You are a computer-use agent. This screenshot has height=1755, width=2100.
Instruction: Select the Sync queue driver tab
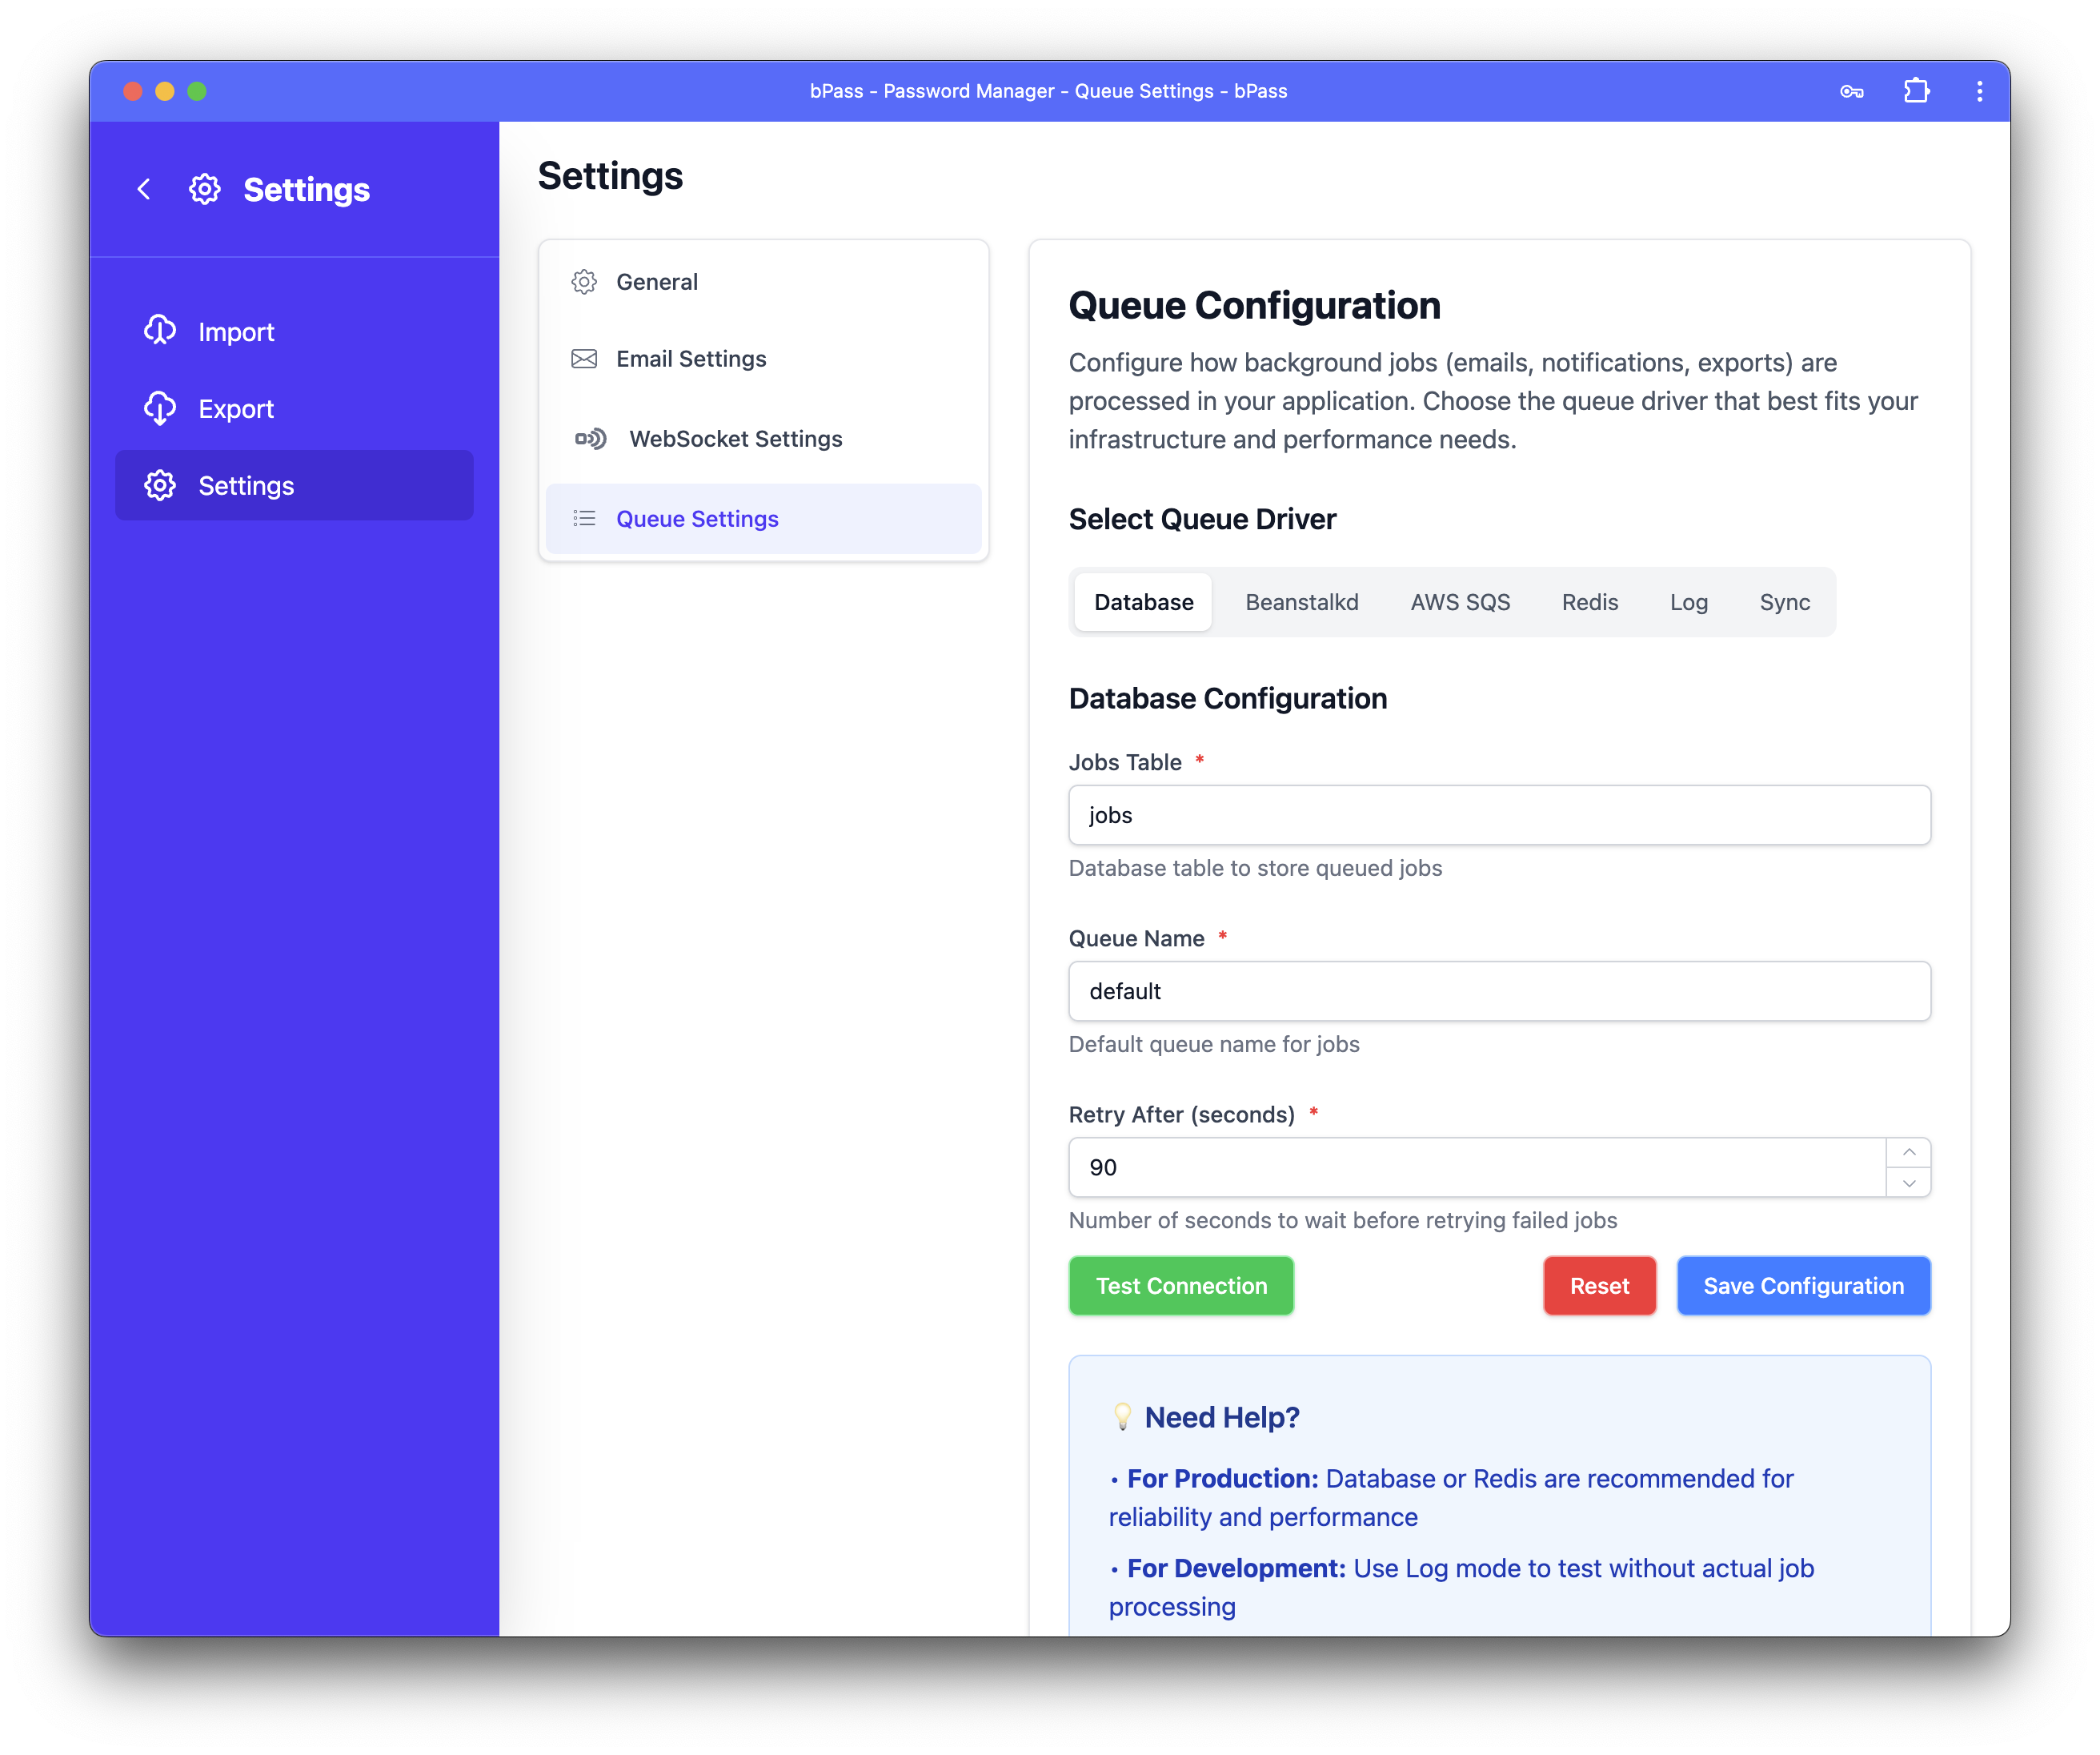coord(1784,602)
